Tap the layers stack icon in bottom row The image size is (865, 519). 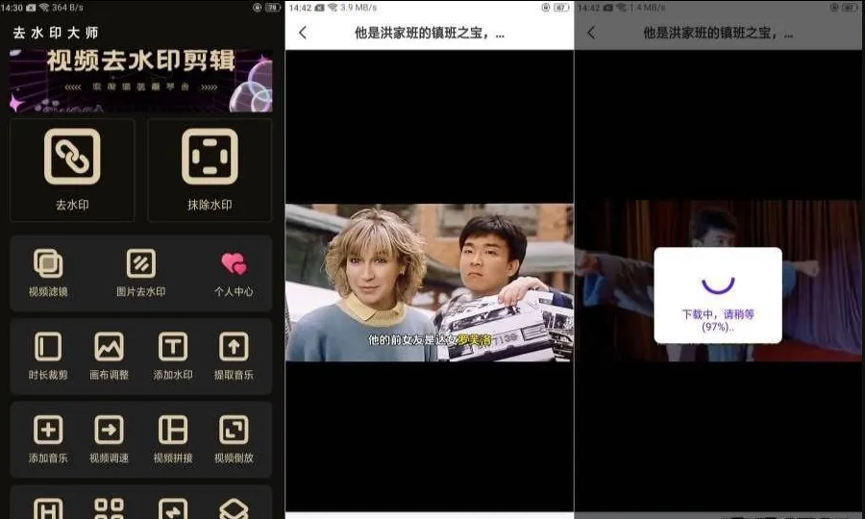[234, 508]
